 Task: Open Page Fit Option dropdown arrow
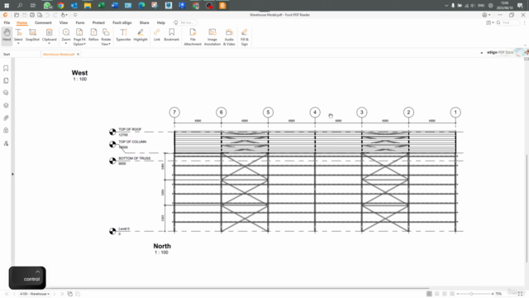click(x=84, y=44)
